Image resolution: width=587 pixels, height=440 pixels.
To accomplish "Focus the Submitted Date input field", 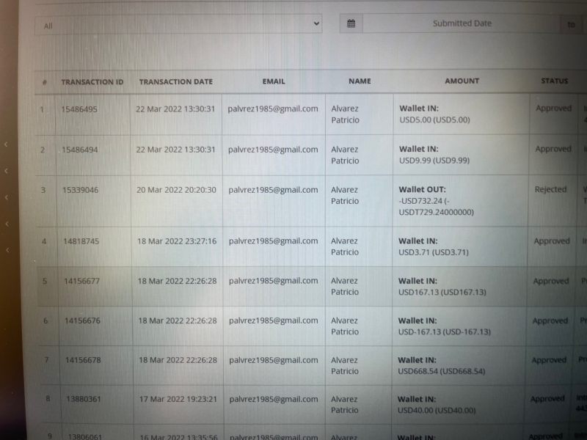I will point(462,23).
